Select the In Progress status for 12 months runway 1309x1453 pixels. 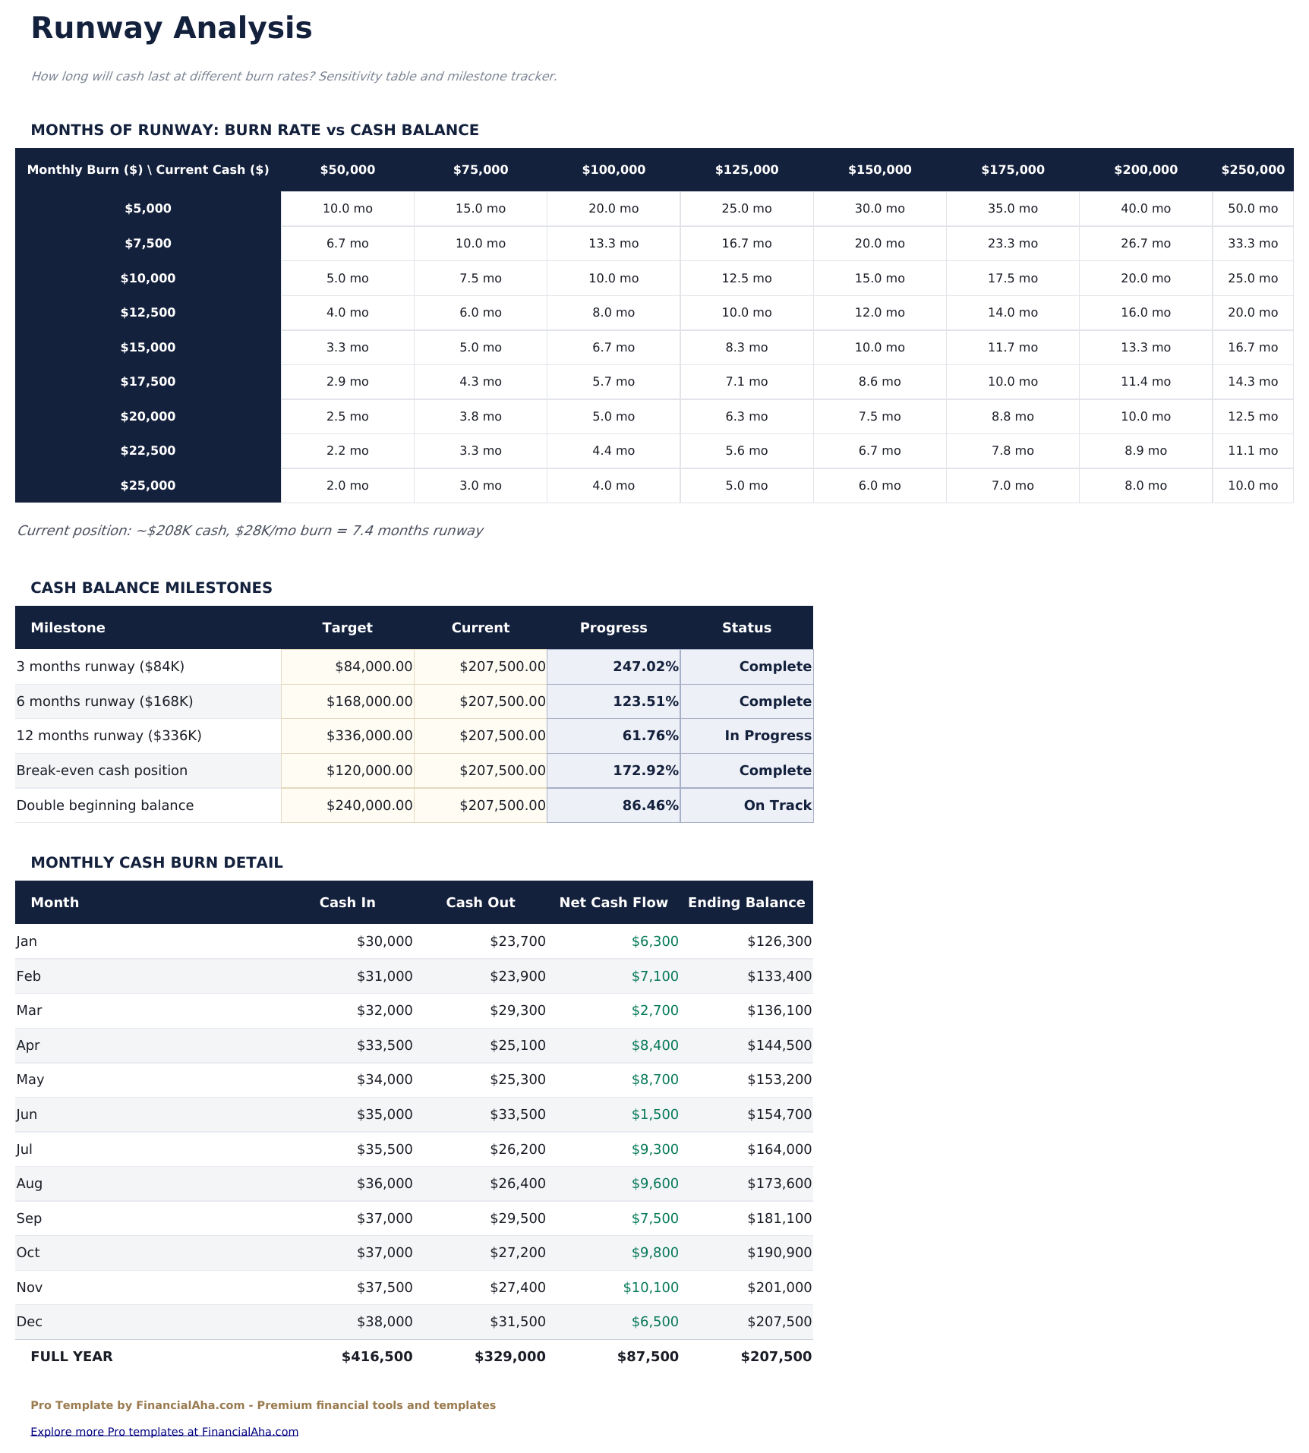tap(767, 735)
